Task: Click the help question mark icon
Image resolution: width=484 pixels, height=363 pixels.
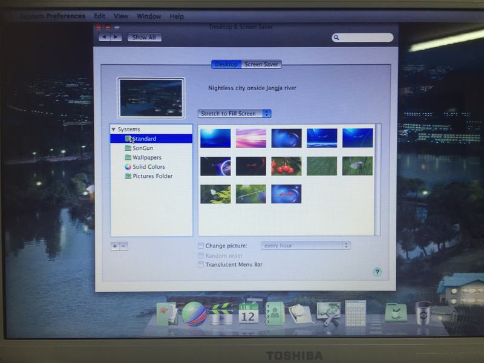Action: click(378, 272)
